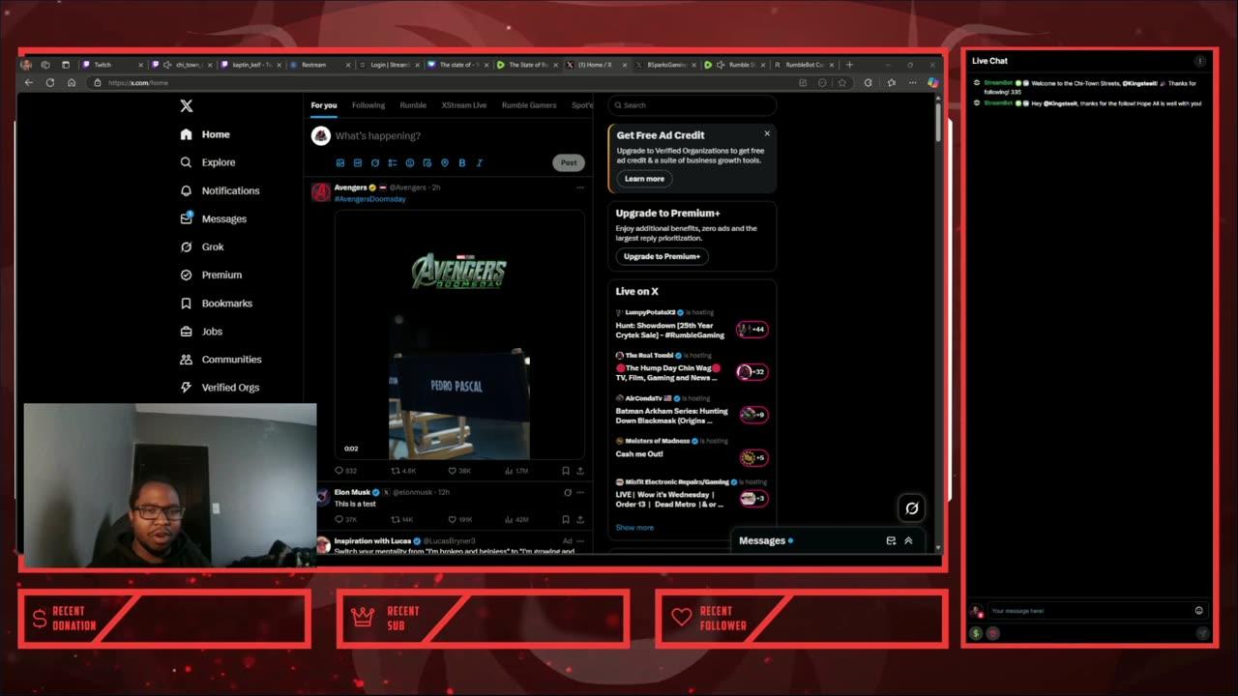This screenshot has width=1238, height=696.
Task: Click the Post button
Action: [569, 162]
